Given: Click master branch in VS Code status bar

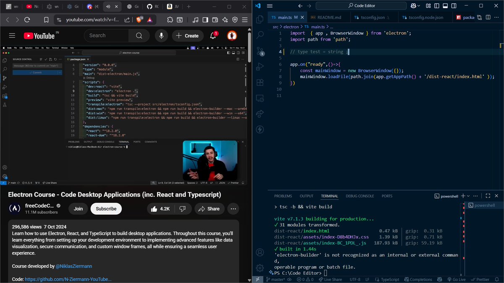Looking at the screenshot, I should (x=275, y=280).
